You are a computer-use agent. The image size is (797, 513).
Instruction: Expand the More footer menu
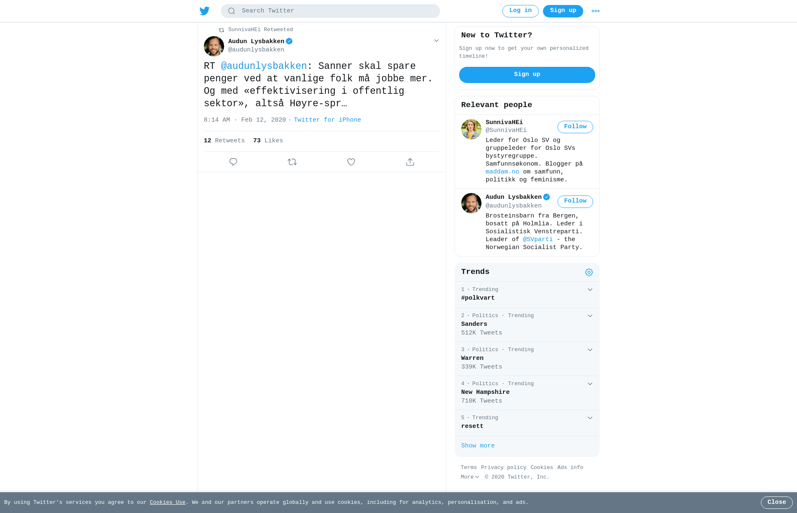tap(470, 477)
